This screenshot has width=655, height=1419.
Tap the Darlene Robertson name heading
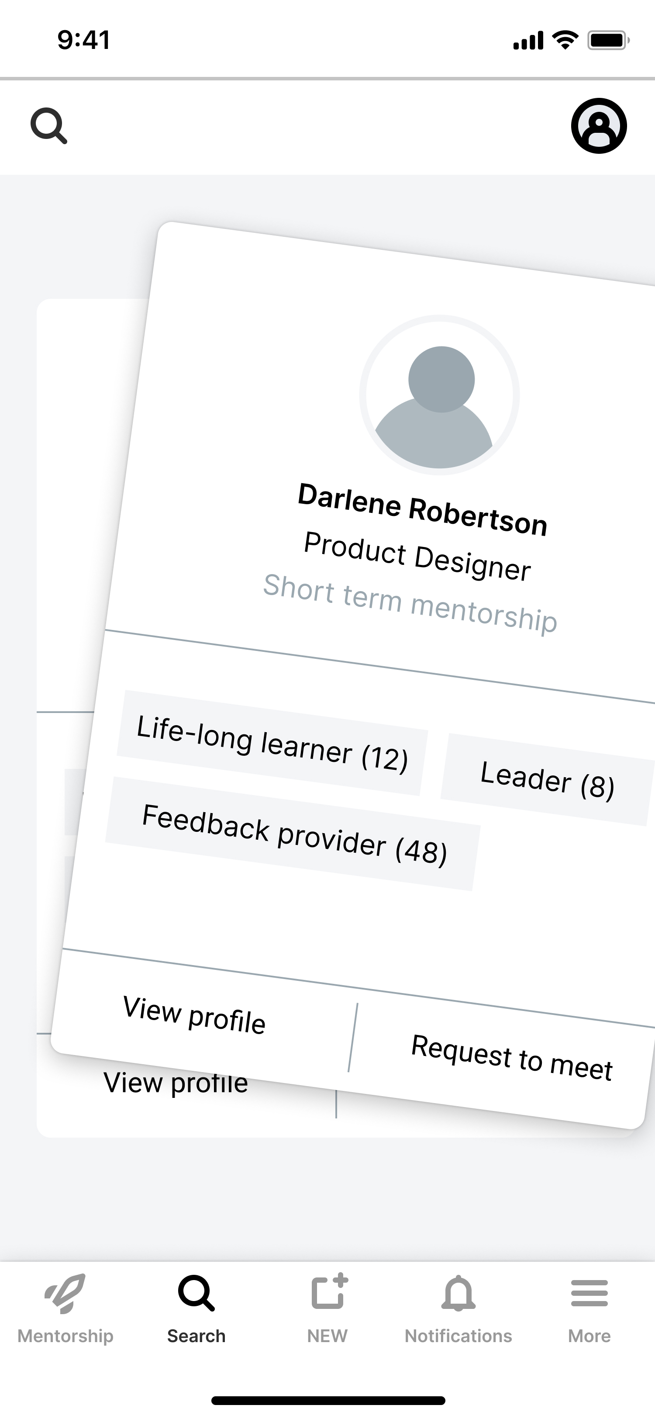click(422, 509)
